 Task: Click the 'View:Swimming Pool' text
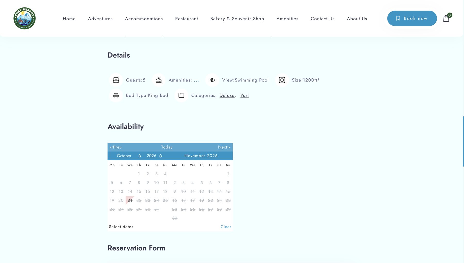pos(245,80)
